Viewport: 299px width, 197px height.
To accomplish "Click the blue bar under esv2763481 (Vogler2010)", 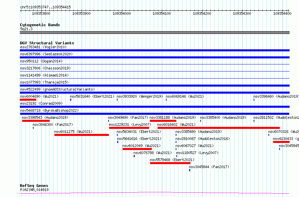I will tap(155, 50).
